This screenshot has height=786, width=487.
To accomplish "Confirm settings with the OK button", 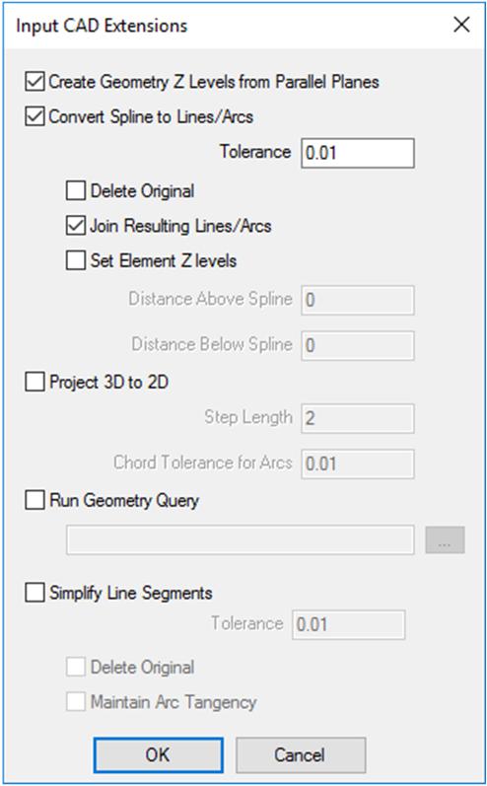I will coord(159,754).
